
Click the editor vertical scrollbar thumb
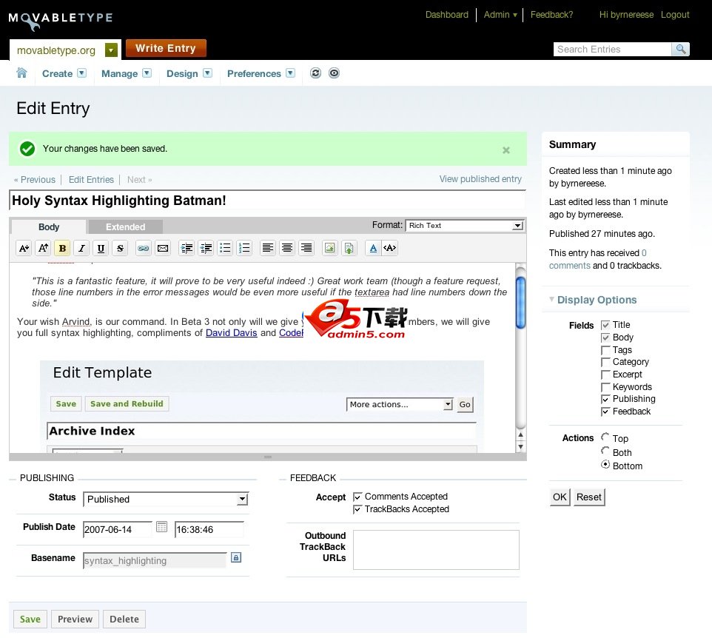[x=521, y=302]
